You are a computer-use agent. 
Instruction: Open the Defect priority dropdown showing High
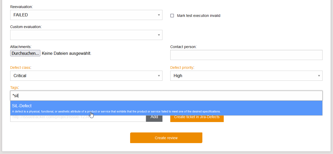coord(246,76)
